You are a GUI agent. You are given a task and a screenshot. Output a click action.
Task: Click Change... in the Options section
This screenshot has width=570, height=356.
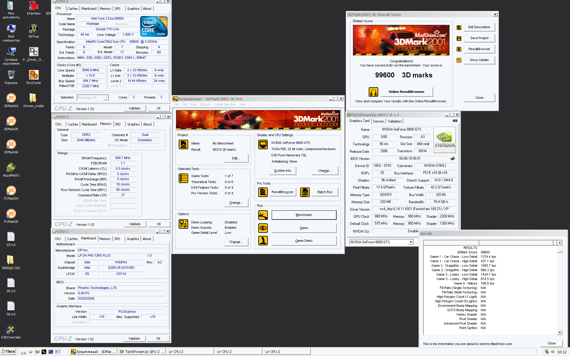[x=236, y=242]
